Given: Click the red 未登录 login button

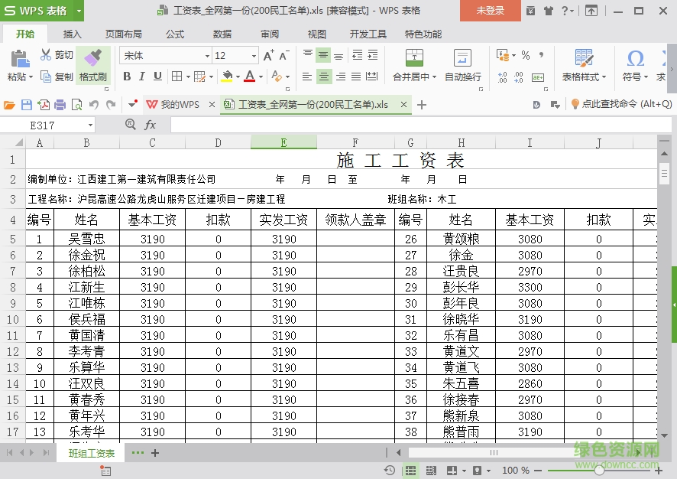Looking at the screenshot, I should pyautogui.click(x=489, y=11).
